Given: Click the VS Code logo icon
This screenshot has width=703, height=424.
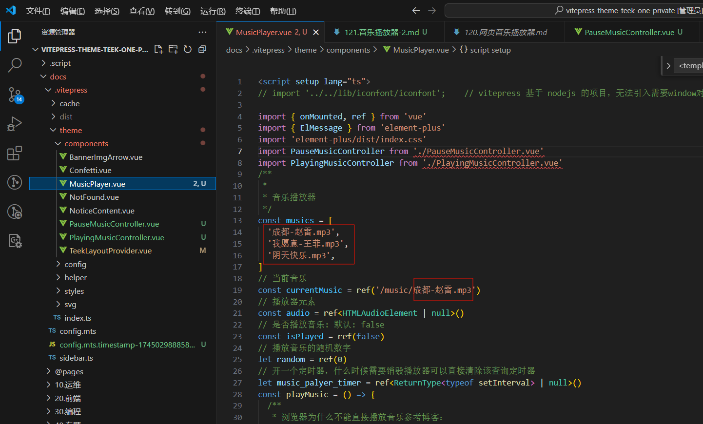Looking at the screenshot, I should (x=11, y=10).
